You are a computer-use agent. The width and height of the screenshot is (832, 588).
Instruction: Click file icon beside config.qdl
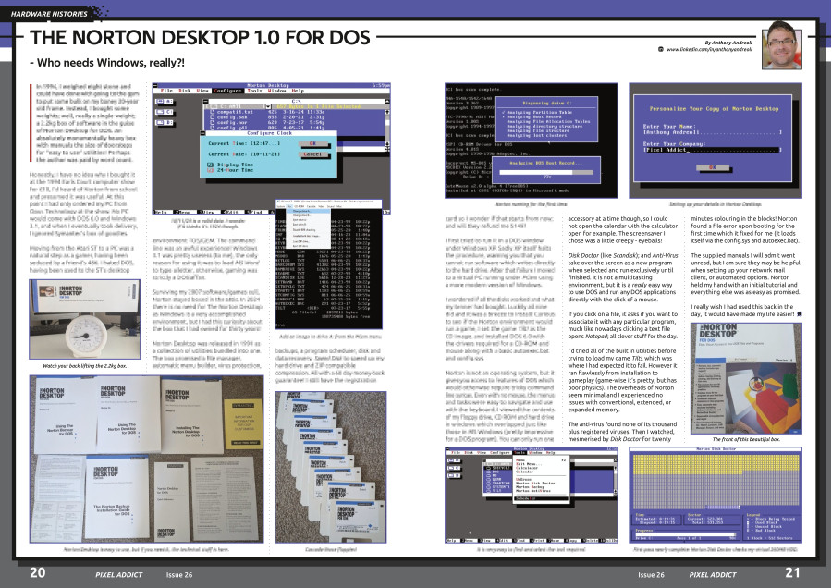pos(213,128)
